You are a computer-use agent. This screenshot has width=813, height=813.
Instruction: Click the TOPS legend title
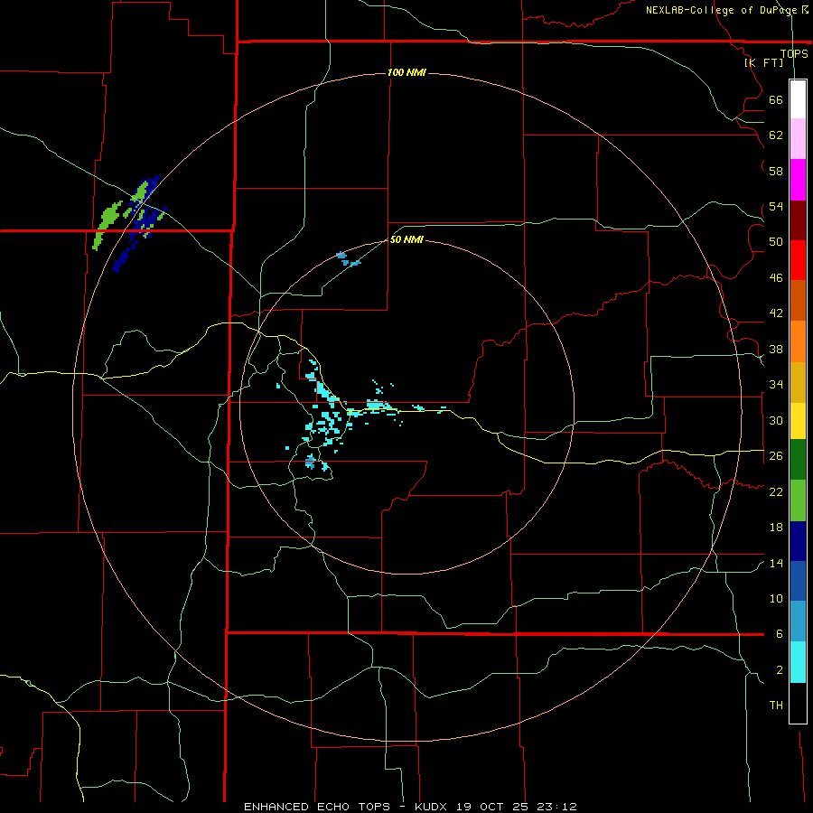tap(794, 53)
